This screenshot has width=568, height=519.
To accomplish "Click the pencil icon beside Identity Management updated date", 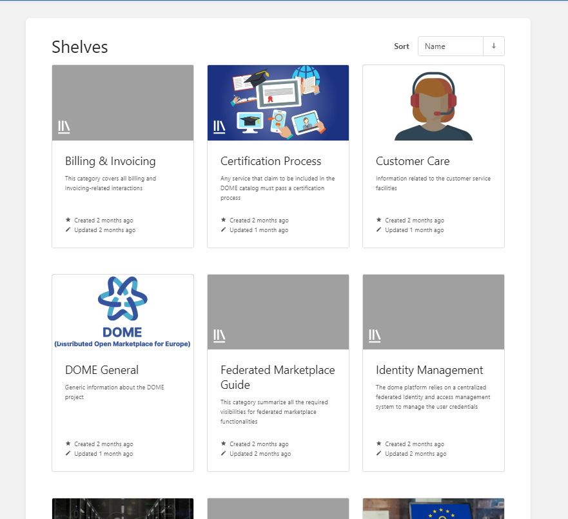I will pyautogui.click(x=379, y=454).
